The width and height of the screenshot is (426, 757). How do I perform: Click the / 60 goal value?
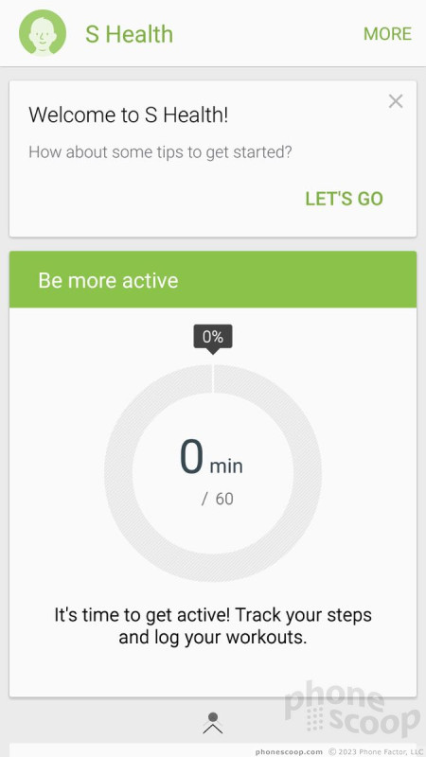pyautogui.click(x=218, y=499)
